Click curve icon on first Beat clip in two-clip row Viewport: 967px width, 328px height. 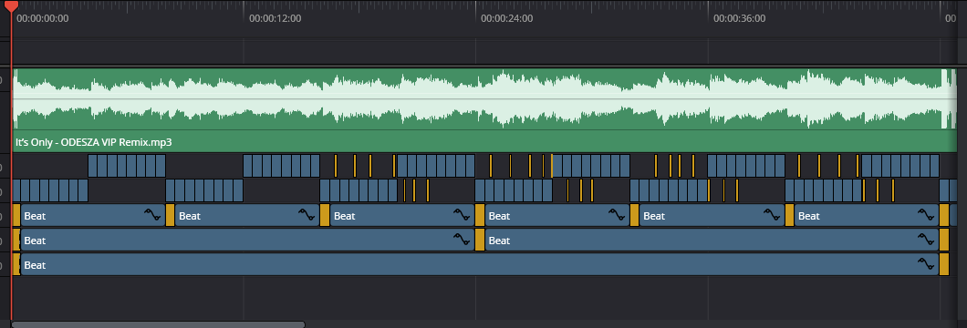(x=462, y=240)
